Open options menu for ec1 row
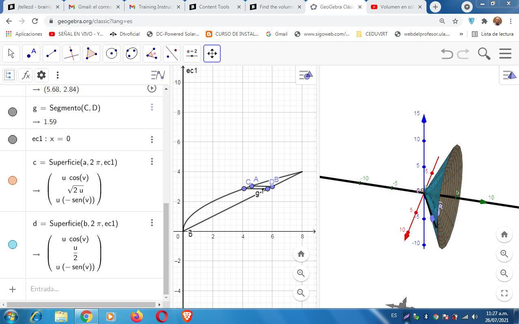Viewport: 519px width, 324px height. pyautogui.click(x=152, y=139)
